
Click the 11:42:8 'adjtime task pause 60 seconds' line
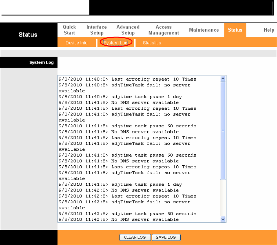click(128, 214)
